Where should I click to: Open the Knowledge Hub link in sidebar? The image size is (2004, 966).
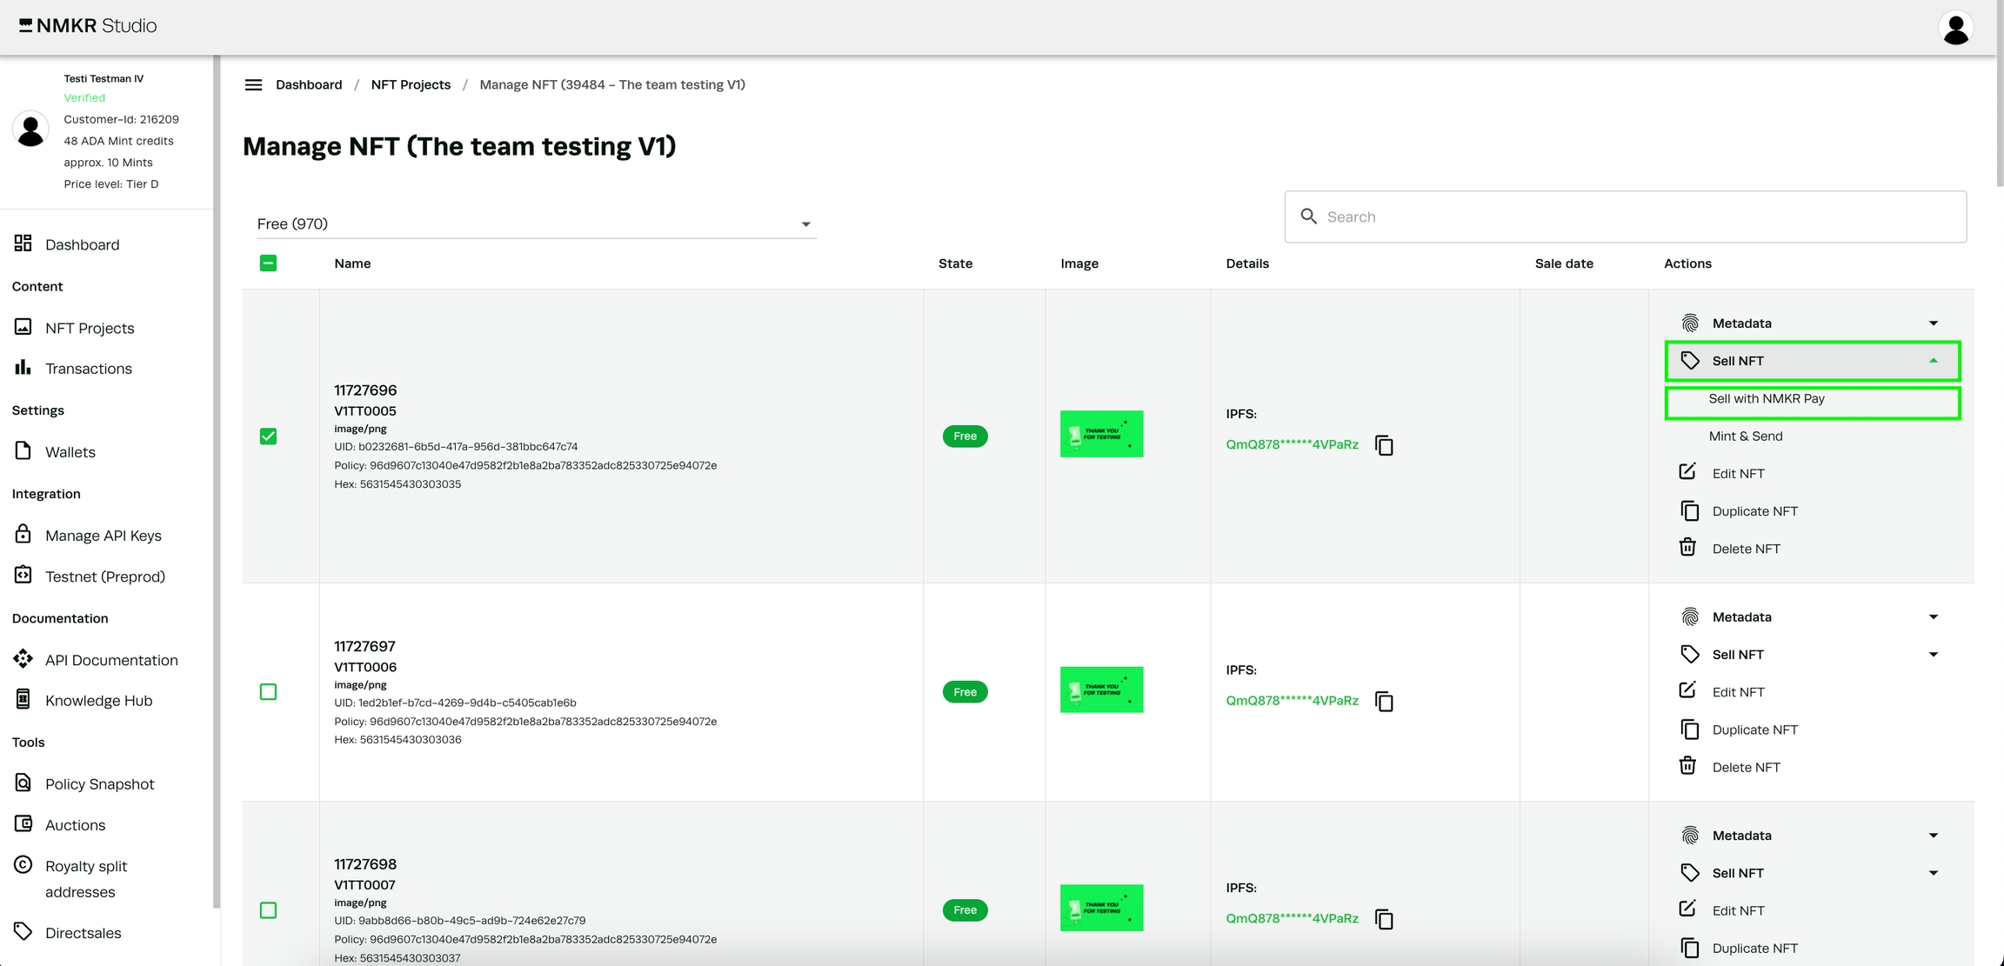click(98, 700)
